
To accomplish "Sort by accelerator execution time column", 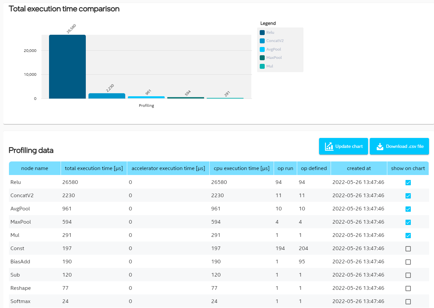I will (168, 168).
